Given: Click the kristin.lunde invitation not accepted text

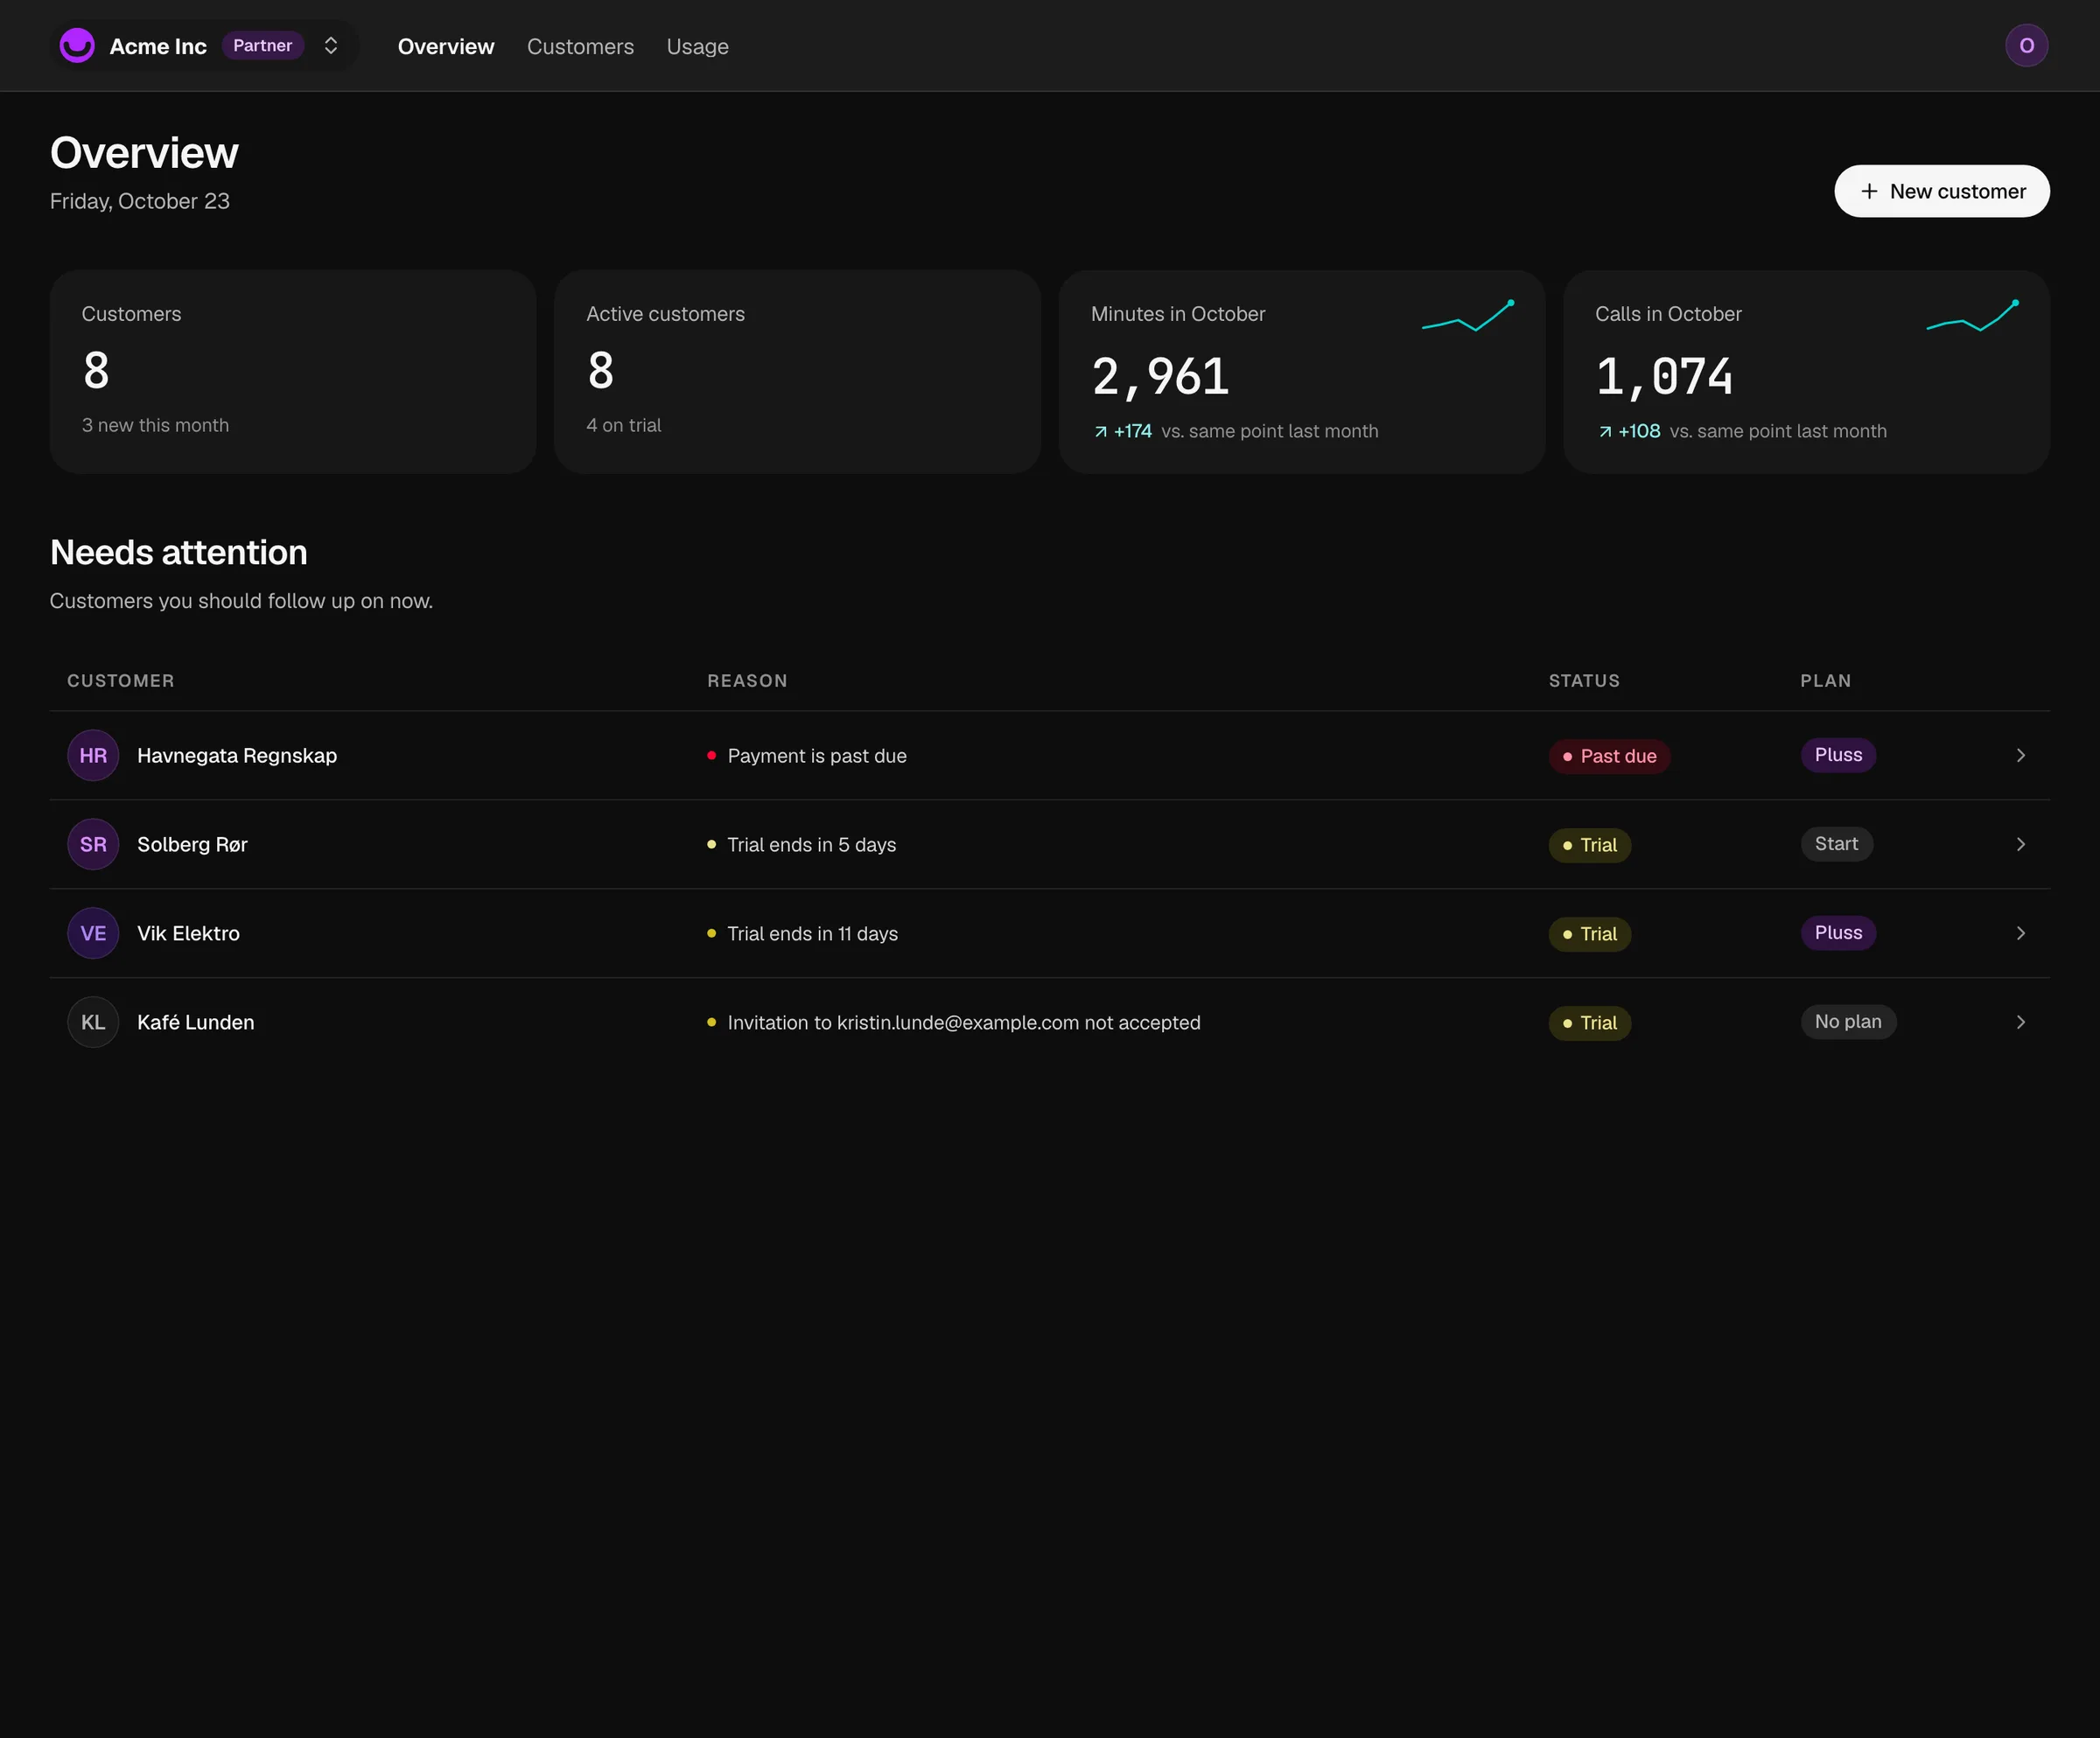Looking at the screenshot, I should click(x=964, y=1023).
